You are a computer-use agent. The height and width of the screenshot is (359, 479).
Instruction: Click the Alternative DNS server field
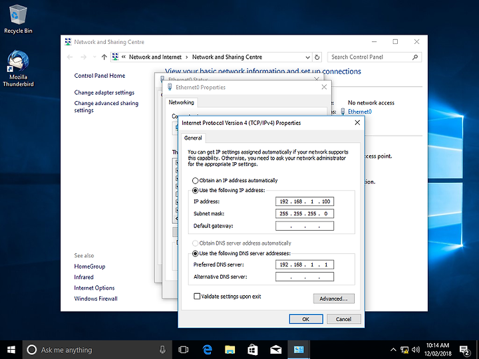[305, 277]
